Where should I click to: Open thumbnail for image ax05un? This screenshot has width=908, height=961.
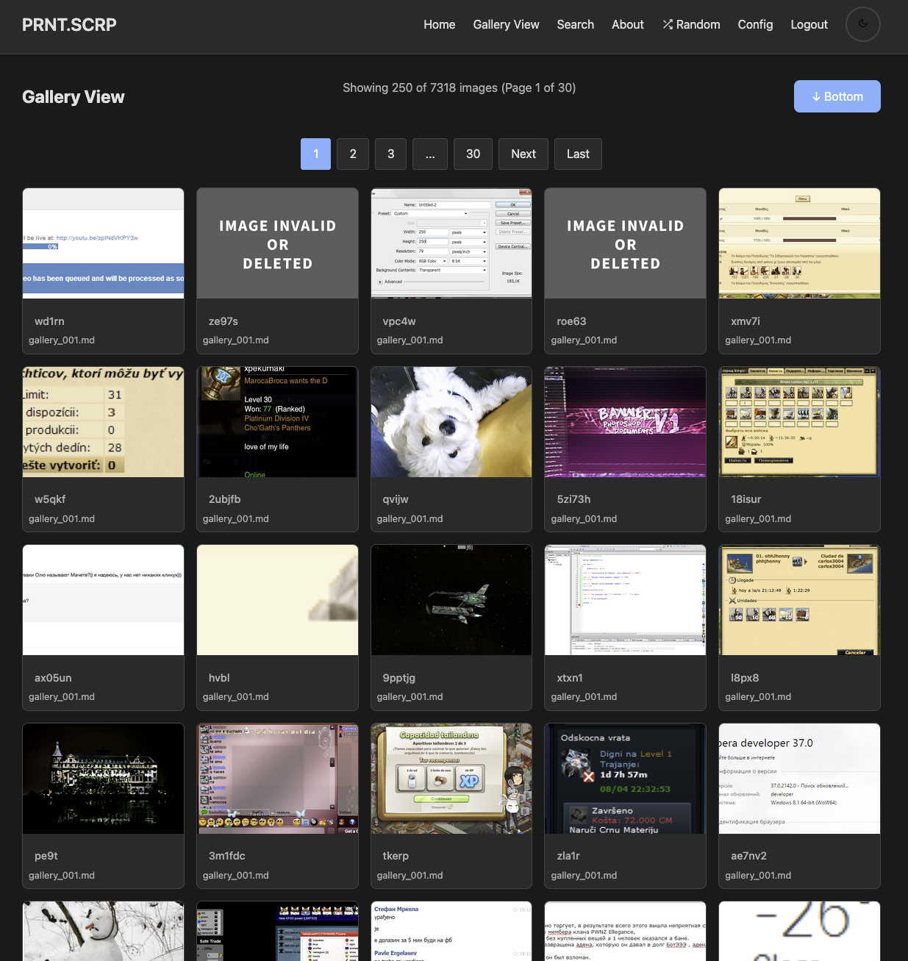click(x=103, y=600)
